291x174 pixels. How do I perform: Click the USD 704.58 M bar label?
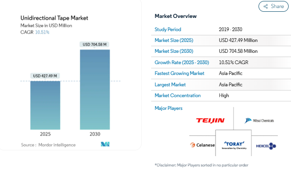(x=95, y=44)
